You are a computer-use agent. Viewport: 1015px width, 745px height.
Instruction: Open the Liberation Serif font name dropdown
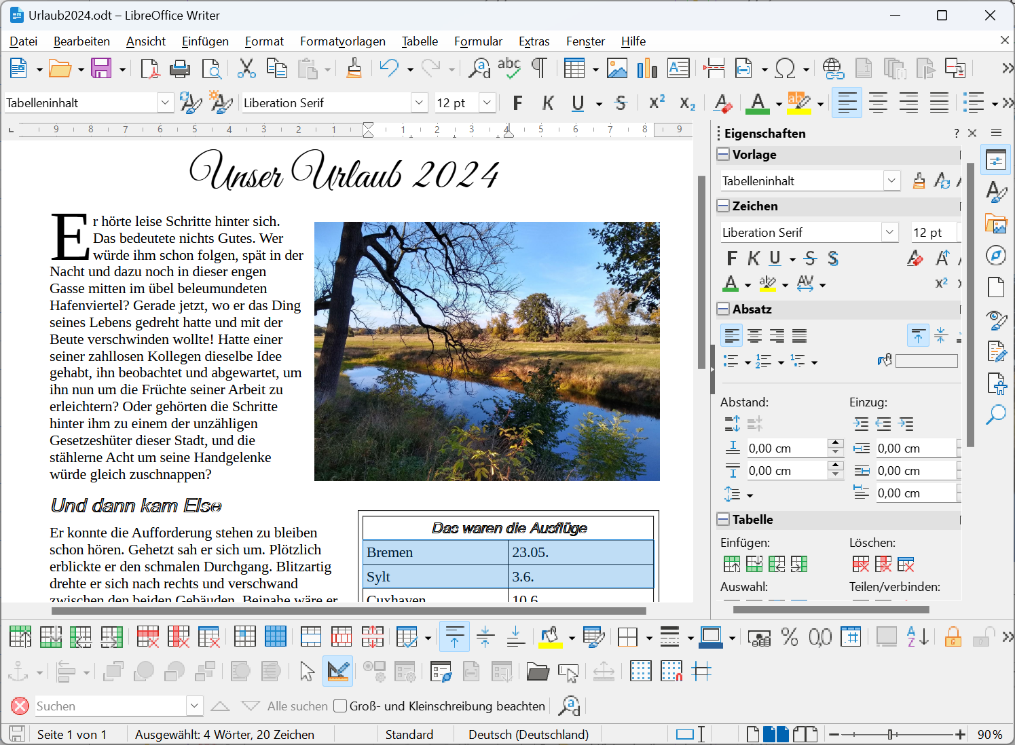(420, 103)
